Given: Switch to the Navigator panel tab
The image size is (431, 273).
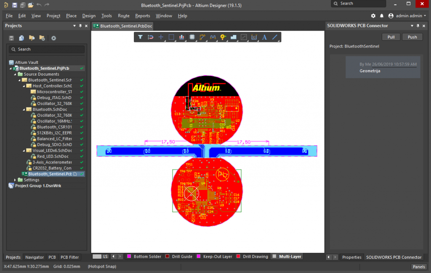Looking at the screenshot, I should pyautogui.click(x=34, y=257).
